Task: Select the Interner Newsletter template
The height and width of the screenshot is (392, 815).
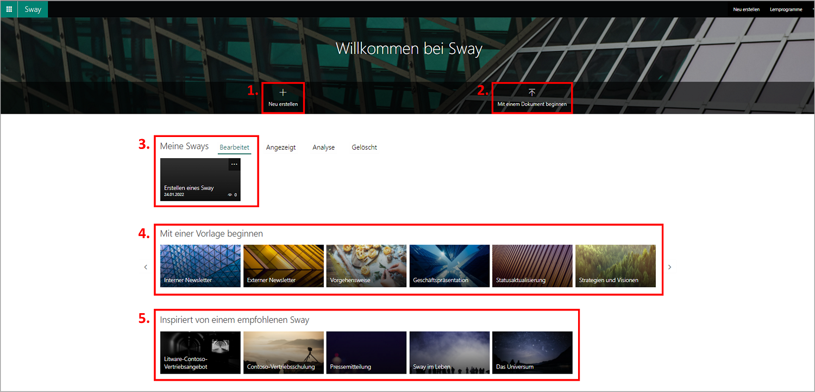Action: pos(200,266)
